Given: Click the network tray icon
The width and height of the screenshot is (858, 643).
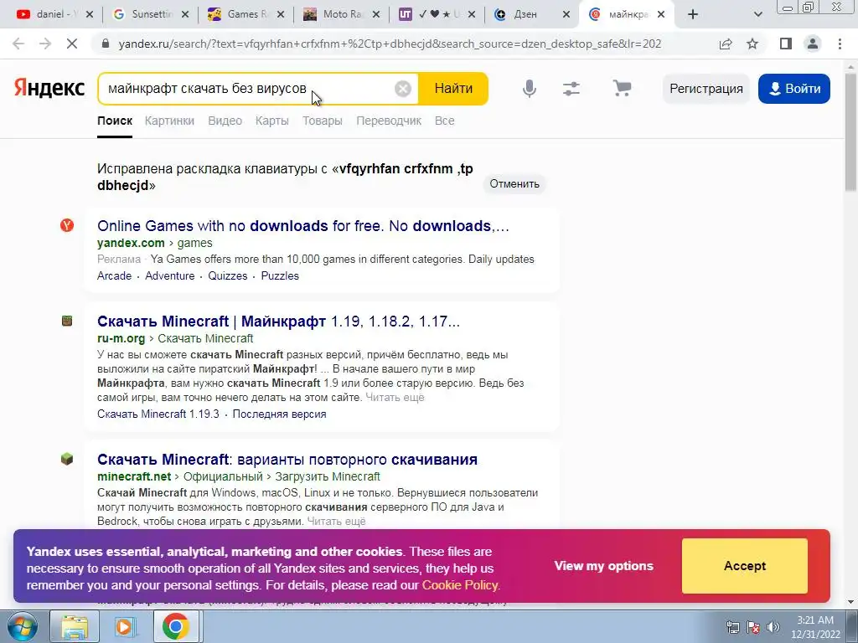Looking at the screenshot, I should click(732, 627).
